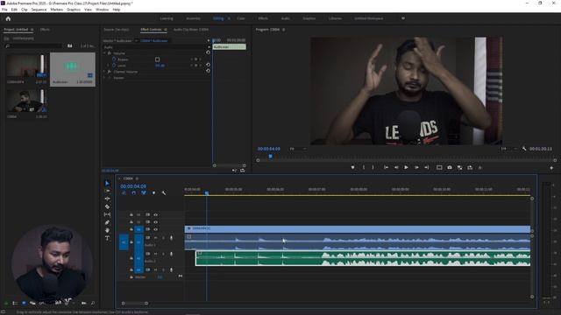Switch to Audio Clip Mixer tab

[x=191, y=30]
